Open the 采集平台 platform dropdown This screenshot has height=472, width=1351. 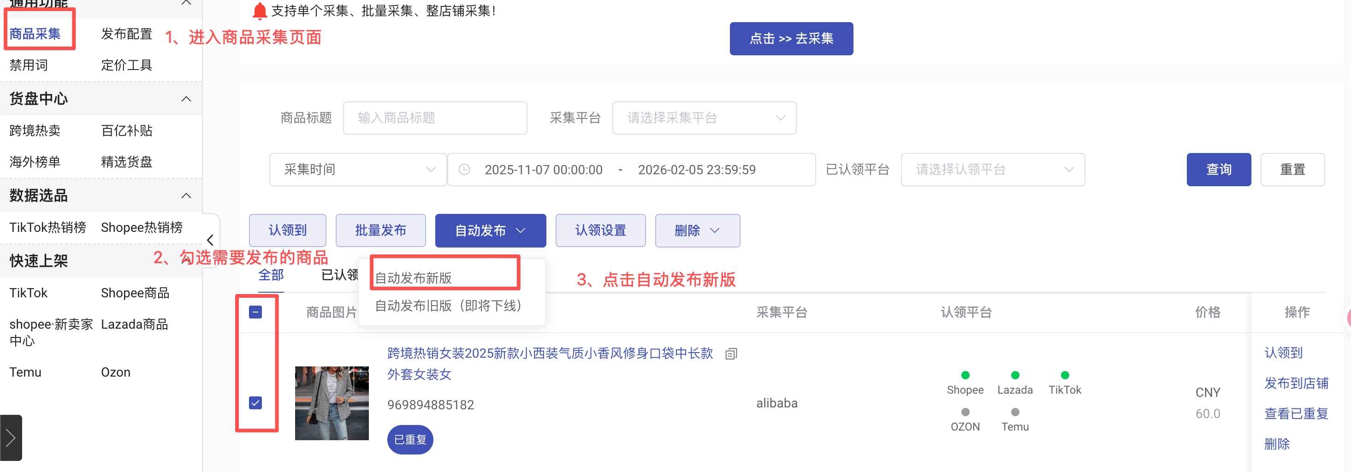click(704, 118)
